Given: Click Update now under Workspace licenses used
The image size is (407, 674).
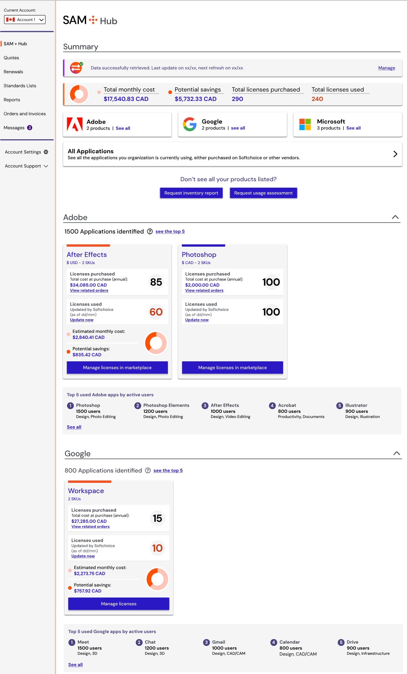Looking at the screenshot, I should tap(83, 556).
